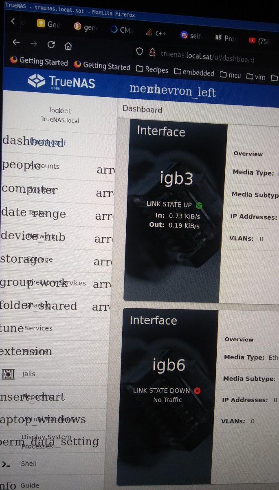The image size is (279, 490).
Task: Click igb6 IP Addresses row
Action: point(250,400)
